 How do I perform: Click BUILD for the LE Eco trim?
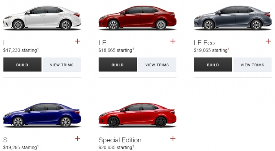(x=213, y=65)
